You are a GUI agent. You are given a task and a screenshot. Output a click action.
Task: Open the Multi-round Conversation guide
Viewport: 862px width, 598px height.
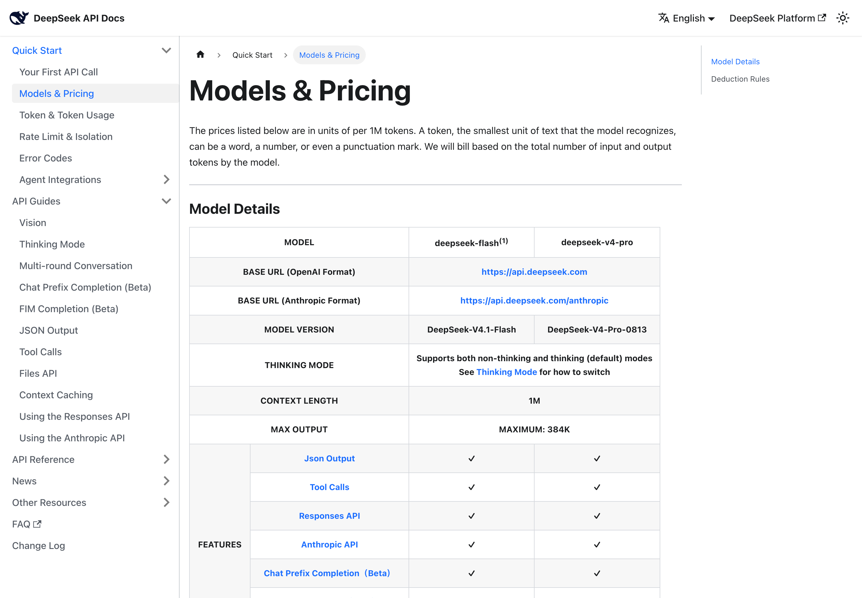point(76,266)
